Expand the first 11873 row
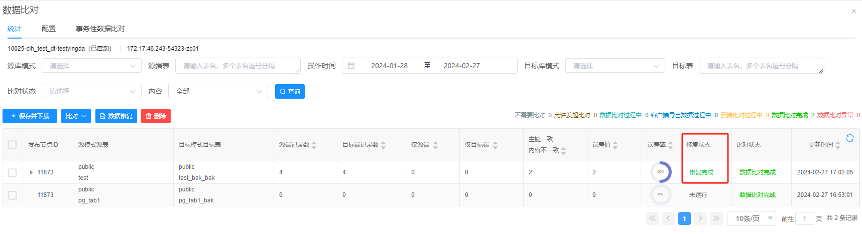The height and width of the screenshot is (234, 862). click(x=31, y=172)
